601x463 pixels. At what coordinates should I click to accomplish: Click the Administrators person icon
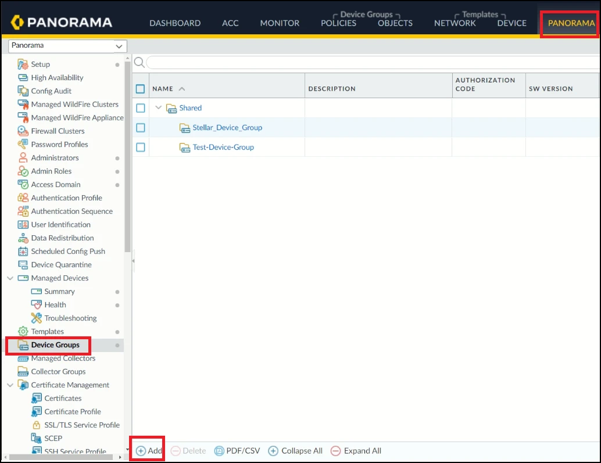pyautogui.click(x=23, y=158)
